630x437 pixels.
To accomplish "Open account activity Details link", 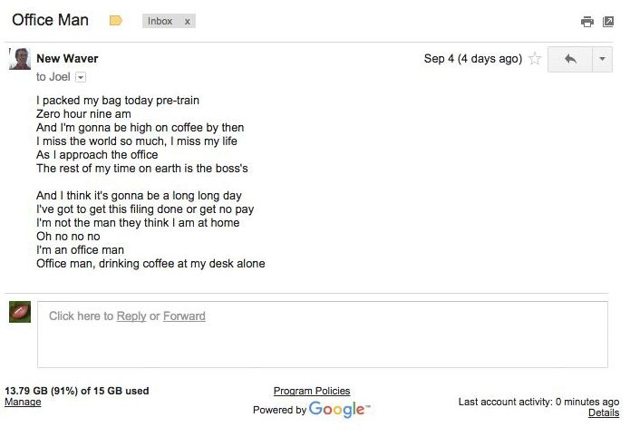I will [604, 413].
